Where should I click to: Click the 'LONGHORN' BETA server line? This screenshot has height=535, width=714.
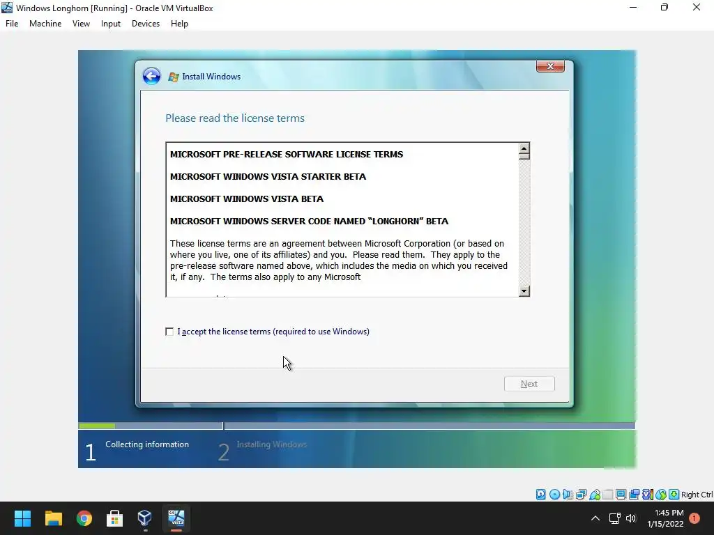pyautogui.click(x=309, y=221)
